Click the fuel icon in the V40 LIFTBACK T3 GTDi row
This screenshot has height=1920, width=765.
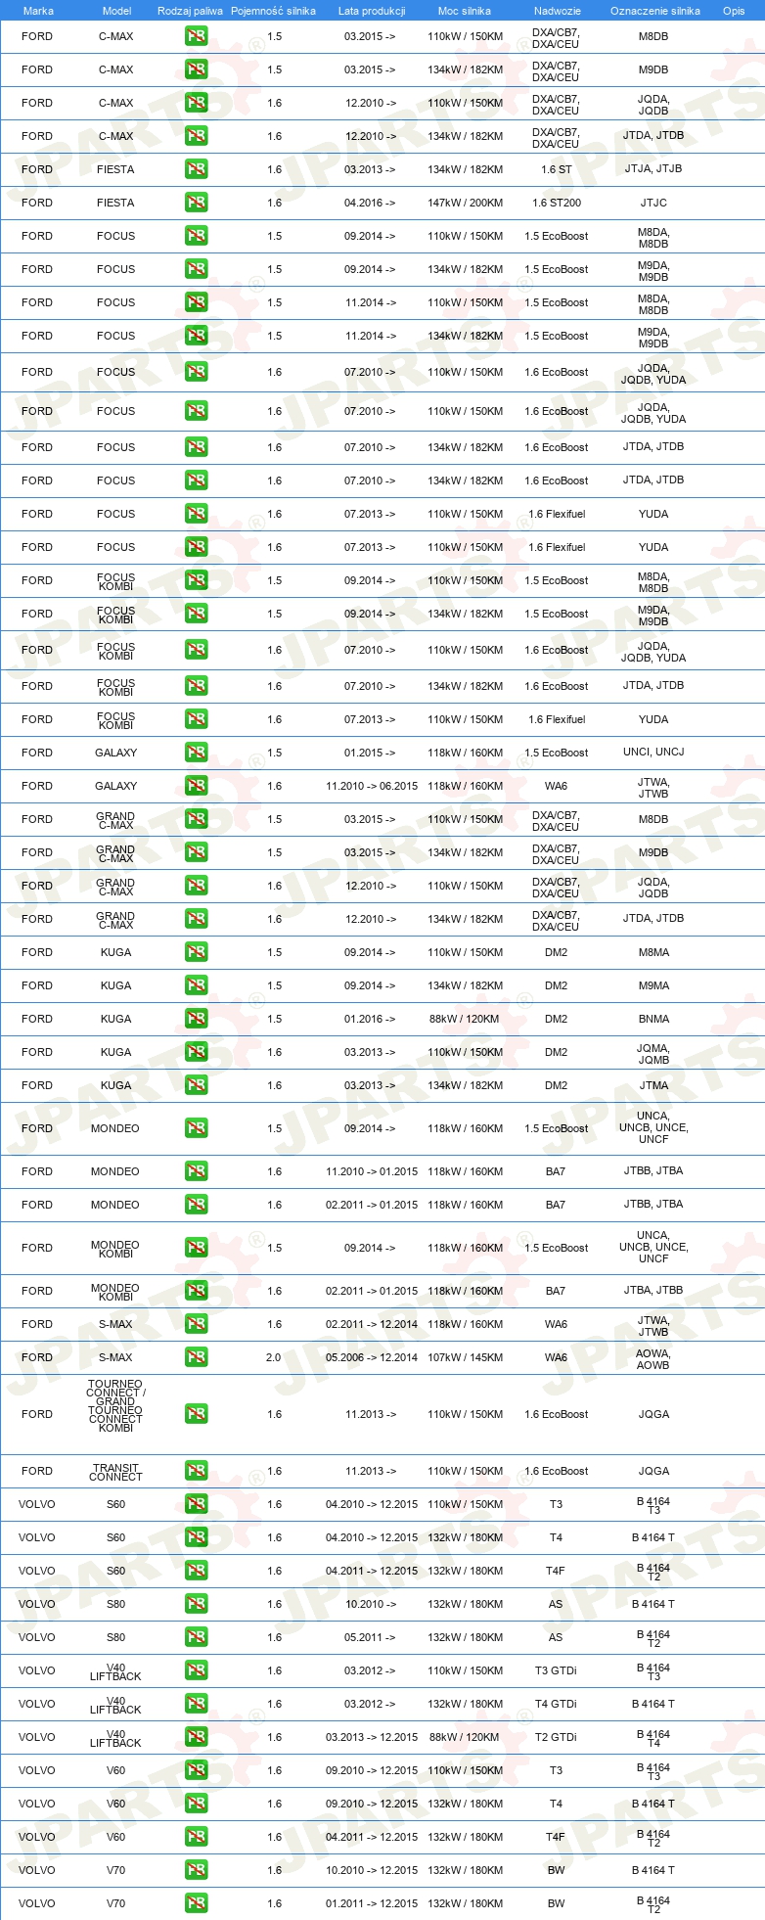(196, 1670)
